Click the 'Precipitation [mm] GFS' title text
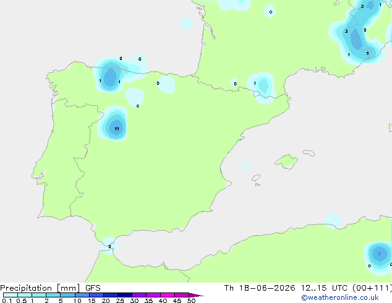The height and width of the screenshot is (303, 392). pyautogui.click(x=50, y=288)
